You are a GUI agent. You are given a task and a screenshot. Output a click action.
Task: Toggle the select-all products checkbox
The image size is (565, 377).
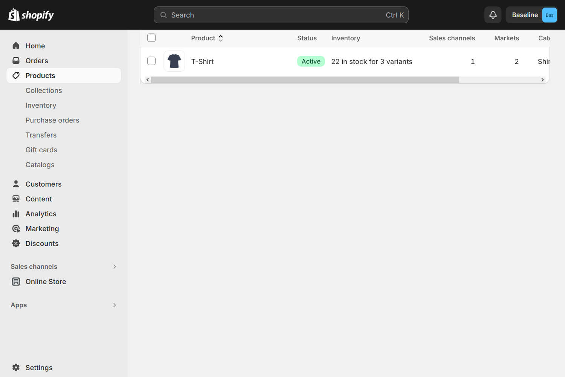pyautogui.click(x=151, y=38)
